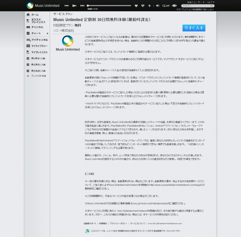The image size is (241, 237).
Task: Click the volume speaker icon
Action: click(158, 6)
